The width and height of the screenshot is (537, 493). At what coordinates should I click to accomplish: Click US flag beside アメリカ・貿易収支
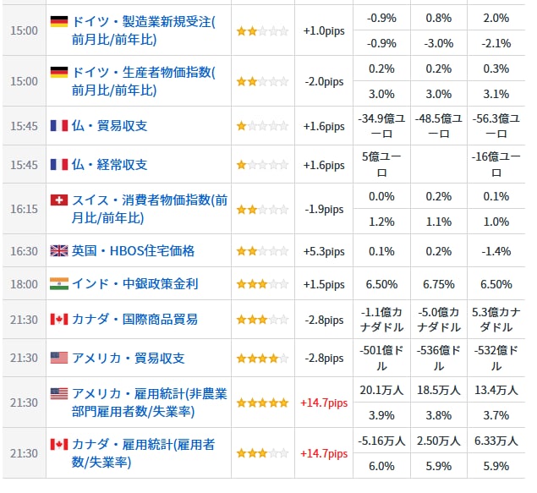tap(59, 358)
